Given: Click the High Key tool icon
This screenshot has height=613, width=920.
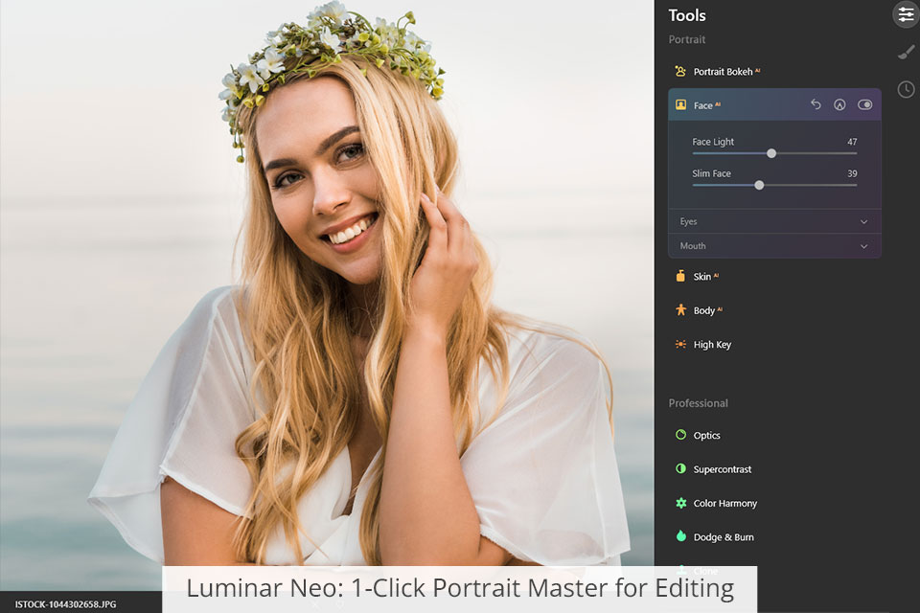Looking at the screenshot, I should pos(680,345).
